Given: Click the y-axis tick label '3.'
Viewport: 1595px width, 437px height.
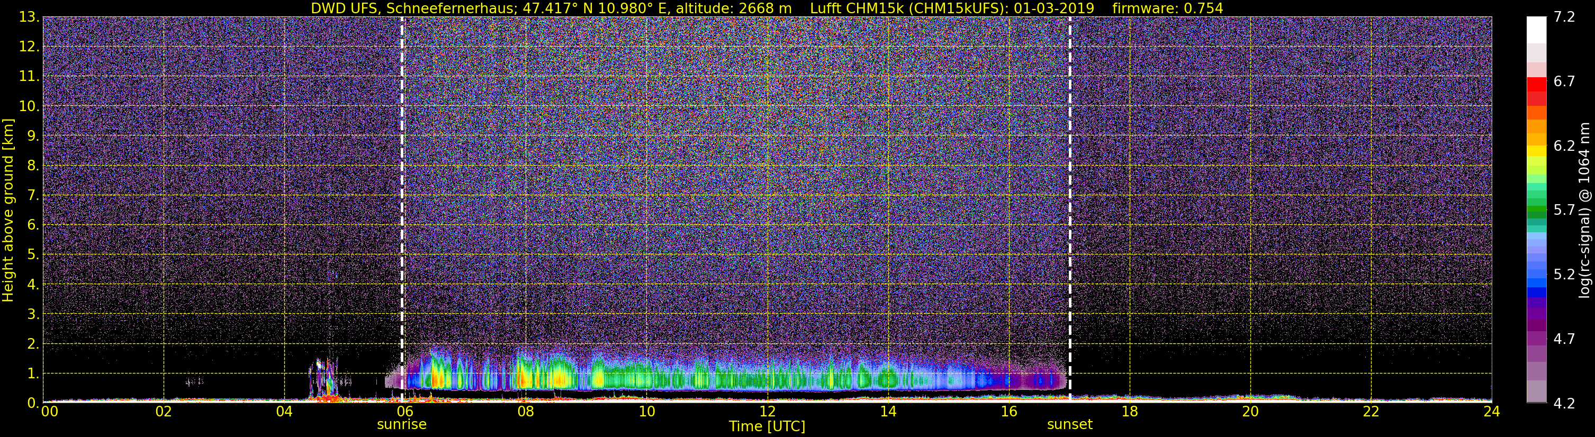Looking at the screenshot, I should coord(33,314).
